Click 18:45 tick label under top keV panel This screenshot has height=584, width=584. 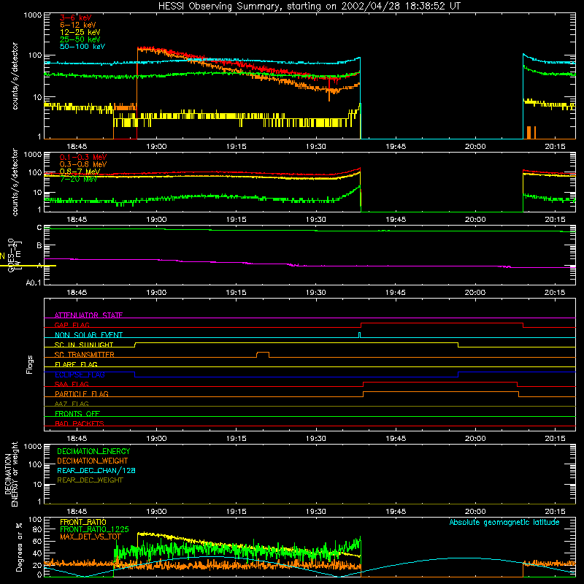click(77, 147)
